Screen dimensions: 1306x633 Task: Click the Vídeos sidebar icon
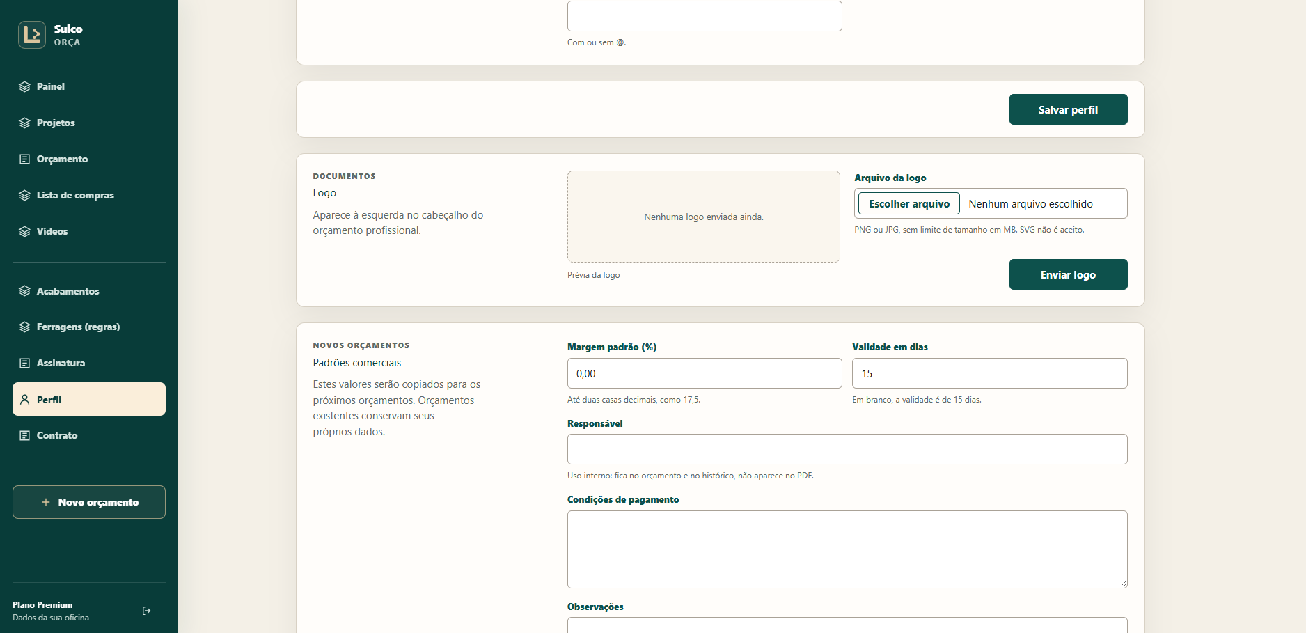(25, 231)
